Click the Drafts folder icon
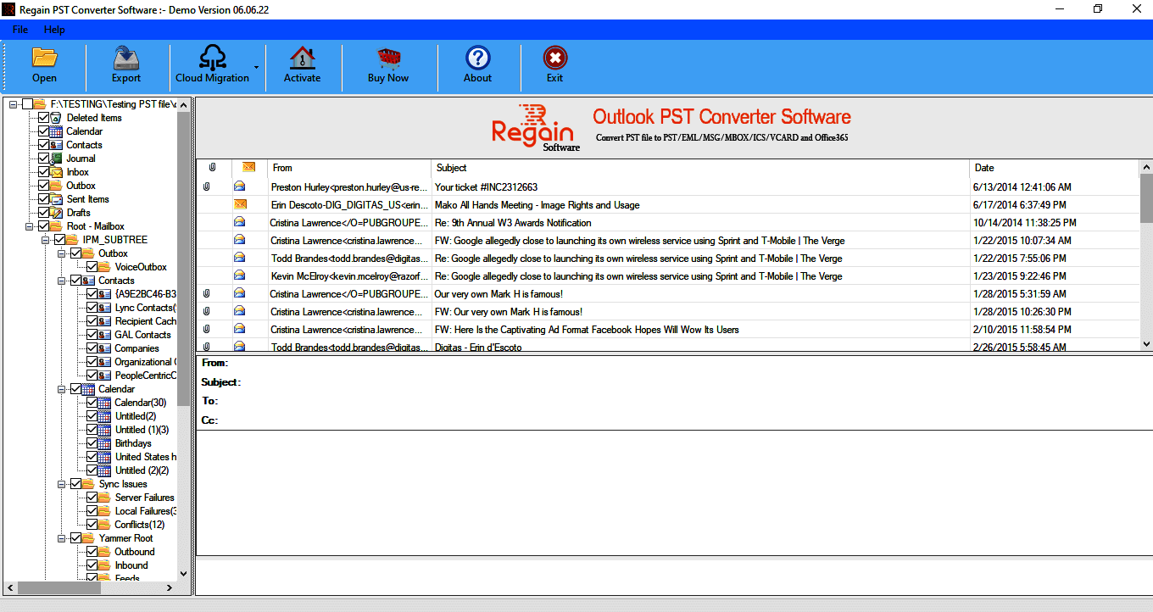Screen dimensions: 1153x612 57,213
